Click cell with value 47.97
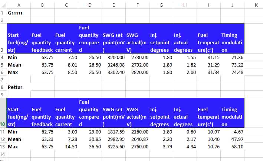Viewport: 263px width, 161px height. click(x=233, y=139)
